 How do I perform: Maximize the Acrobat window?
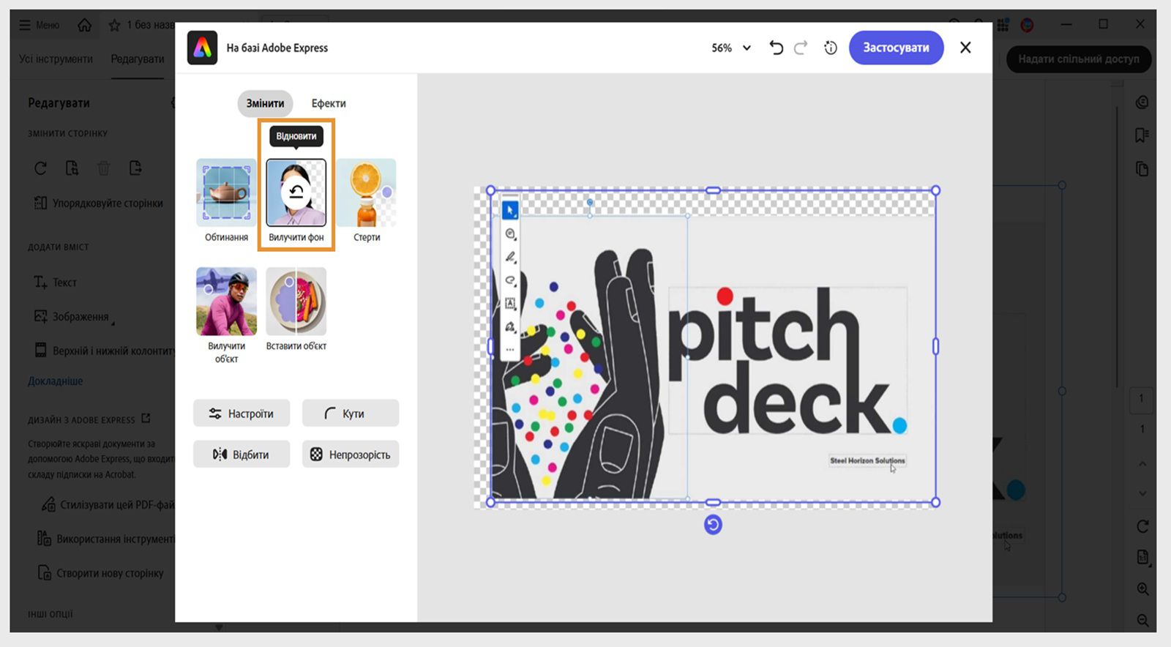1103,24
